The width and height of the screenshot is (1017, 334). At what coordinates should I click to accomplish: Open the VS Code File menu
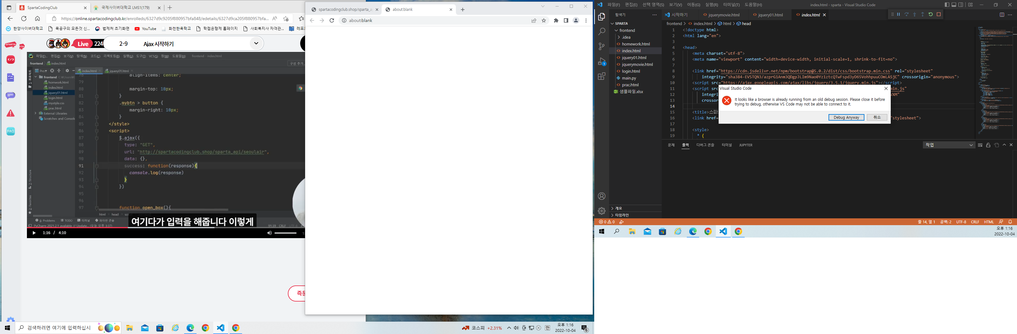(613, 5)
